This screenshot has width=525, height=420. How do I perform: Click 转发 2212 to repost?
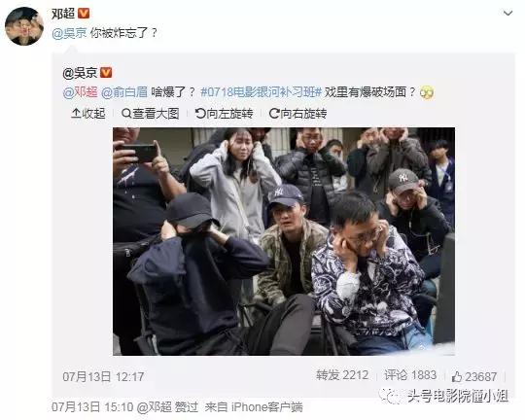tap(342, 375)
